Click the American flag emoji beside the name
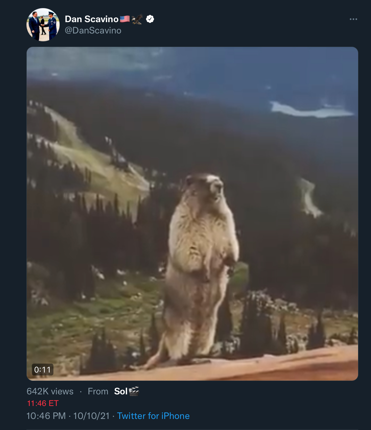 click(125, 19)
